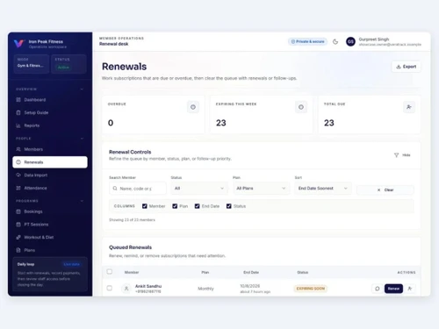Click the 'Monthly' plan cell
Screen dimensions: 439x329
(205, 289)
